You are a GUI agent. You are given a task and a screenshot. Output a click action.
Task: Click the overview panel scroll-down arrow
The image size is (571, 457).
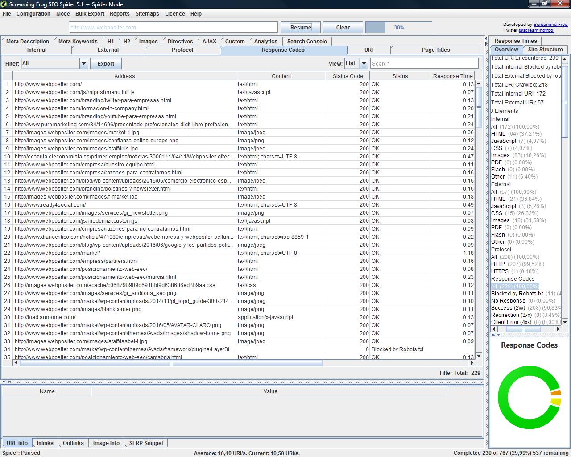[x=565, y=322]
